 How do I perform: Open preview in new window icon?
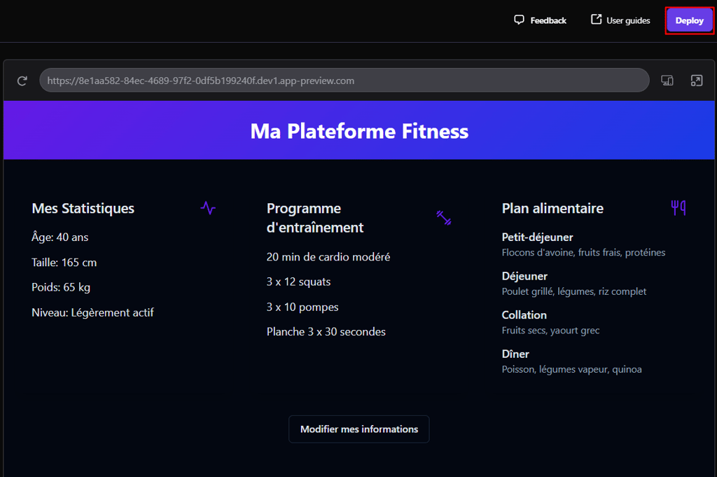pyautogui.click(x=697, y=81)
